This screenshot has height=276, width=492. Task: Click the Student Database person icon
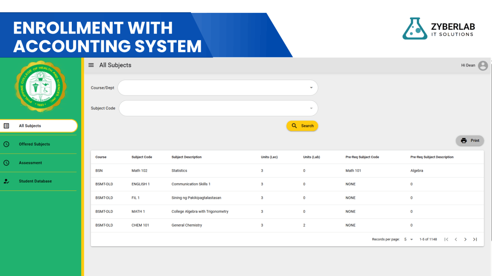tap(6, 181)
